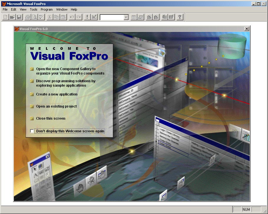The image size is (268, 214).
Task: Open the View menu
Action: [23, 9]
